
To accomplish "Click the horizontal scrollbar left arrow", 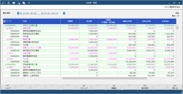I will (61, 79).
